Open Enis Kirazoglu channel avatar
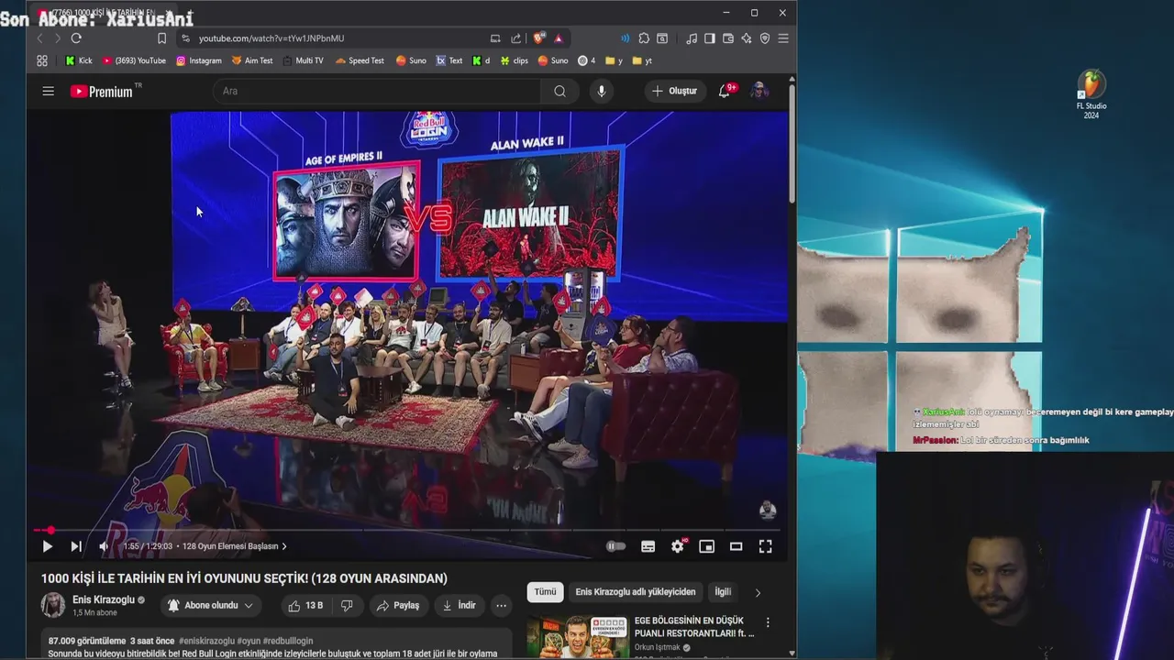This screenshot has height=660, width=1174. pyautogui.click(x=53, y=605)
